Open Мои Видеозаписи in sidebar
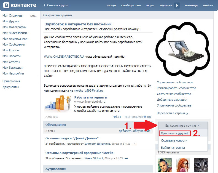 [x=15, y=33]
